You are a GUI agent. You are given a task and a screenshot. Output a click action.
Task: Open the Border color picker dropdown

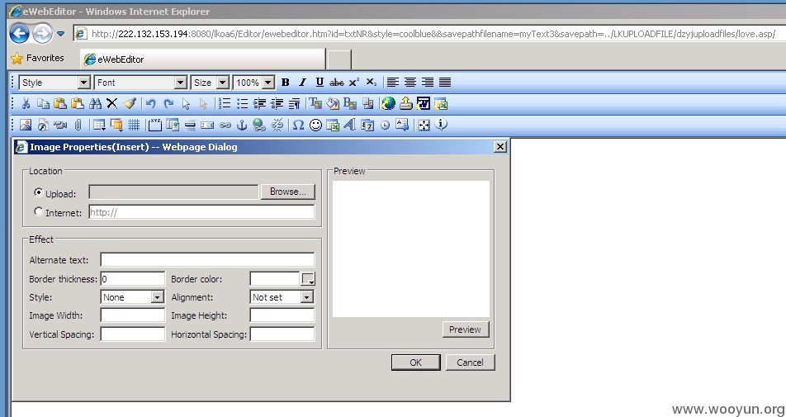pyautogui.click(x=308, y=278)
